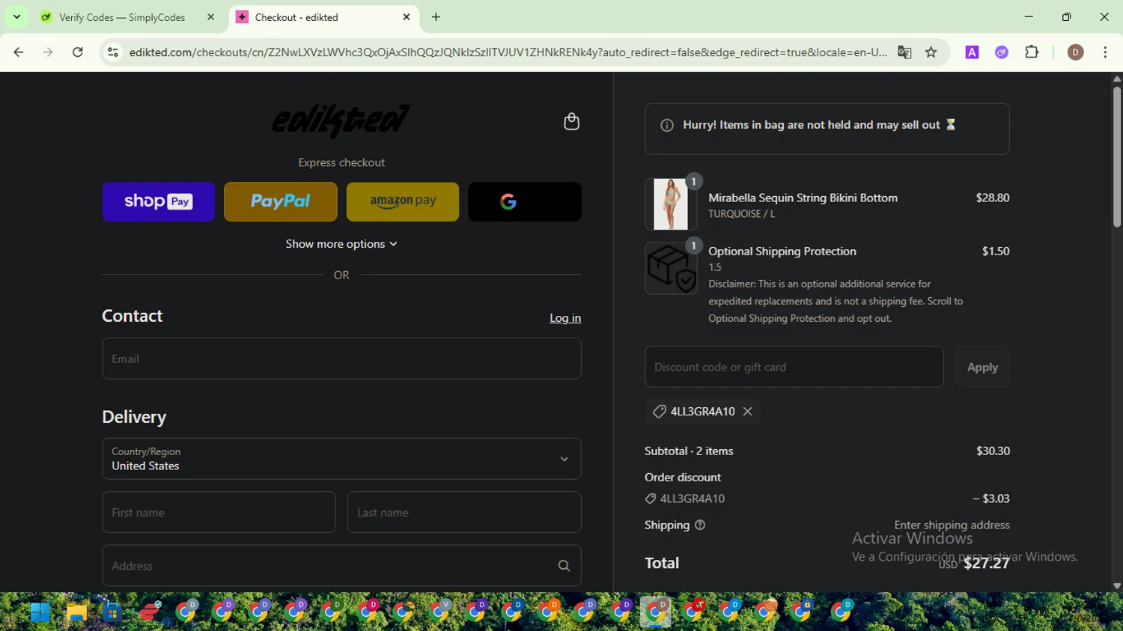Pay with PayPal

280,201
